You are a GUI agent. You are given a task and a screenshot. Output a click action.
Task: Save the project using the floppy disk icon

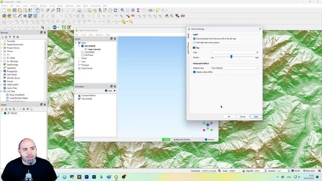click(x=15, y=10)
